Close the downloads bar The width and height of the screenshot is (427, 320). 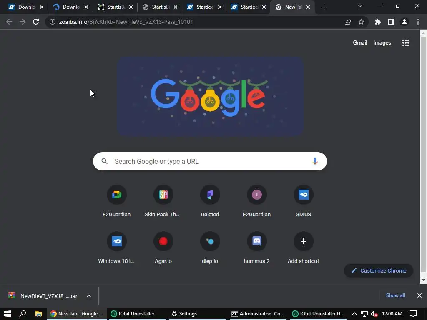point(419,295)
